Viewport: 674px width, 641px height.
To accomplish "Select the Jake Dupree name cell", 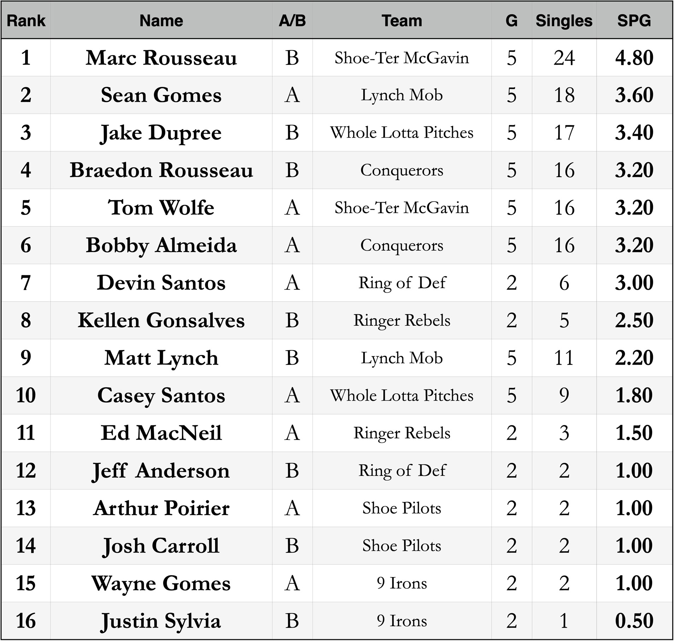I will [x=161, y=133].
